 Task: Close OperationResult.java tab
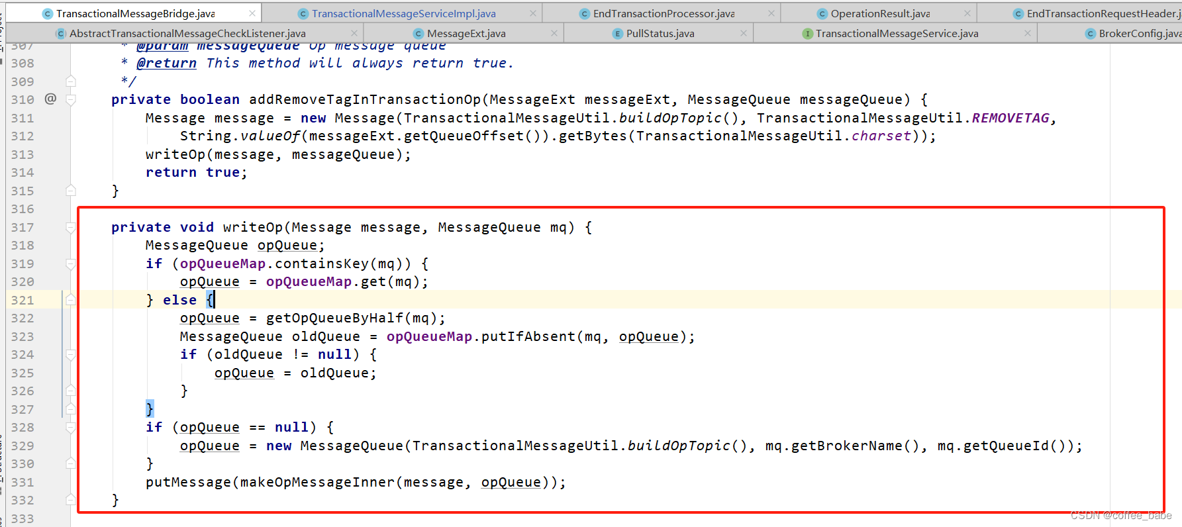click(967, 13)
